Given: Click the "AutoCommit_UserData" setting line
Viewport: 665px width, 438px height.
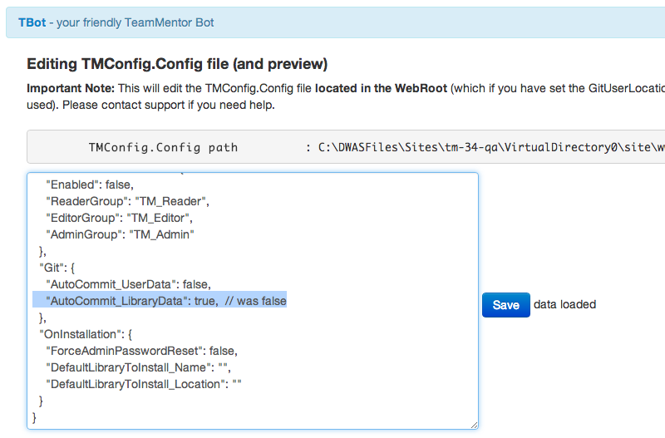Looking at the screenshot, I should pos(134,284).
